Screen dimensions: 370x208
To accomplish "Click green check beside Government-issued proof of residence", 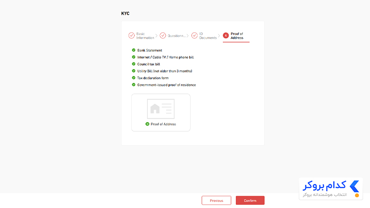I will click(134, 85).
